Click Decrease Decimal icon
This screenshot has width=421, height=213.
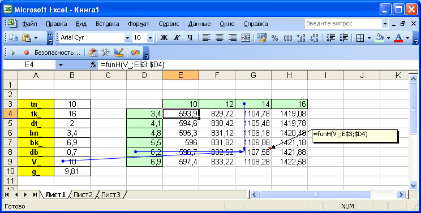[314, 38]
